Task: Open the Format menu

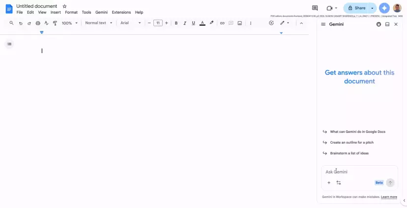Action: (x=71, y=12)
